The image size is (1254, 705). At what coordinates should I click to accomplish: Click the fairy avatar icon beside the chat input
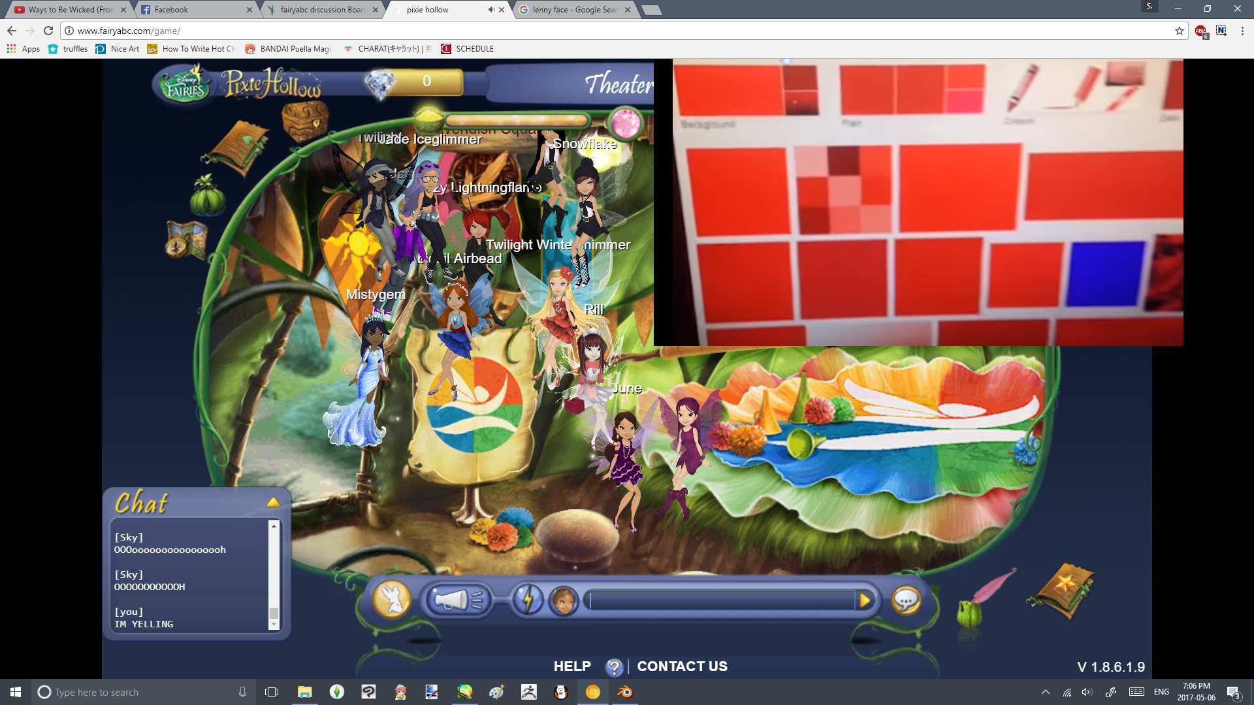[563, 599]
